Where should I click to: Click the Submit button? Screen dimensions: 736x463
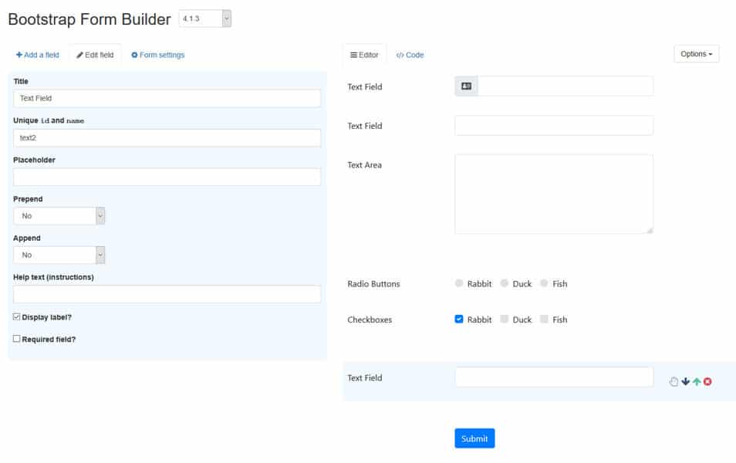pos(474,438)
